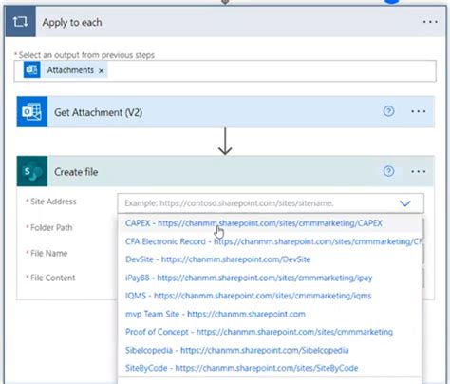
Task: Open the Create file ellipsis menu
Action: tap(419, 171)
